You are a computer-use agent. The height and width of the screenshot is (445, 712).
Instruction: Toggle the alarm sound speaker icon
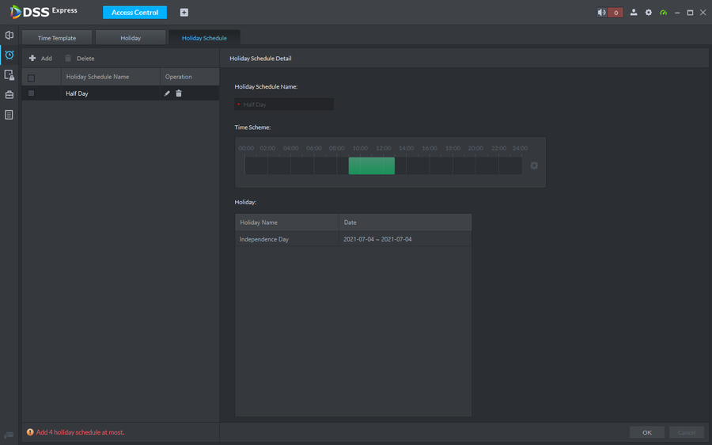[x=602, y=13]
